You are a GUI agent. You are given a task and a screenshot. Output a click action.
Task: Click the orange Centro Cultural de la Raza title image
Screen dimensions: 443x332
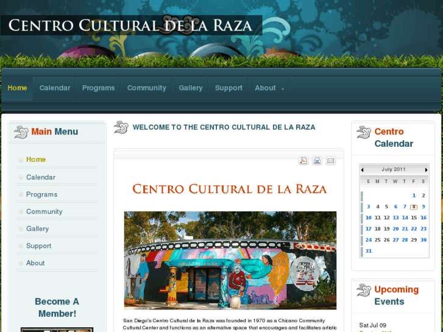[229, 189]
